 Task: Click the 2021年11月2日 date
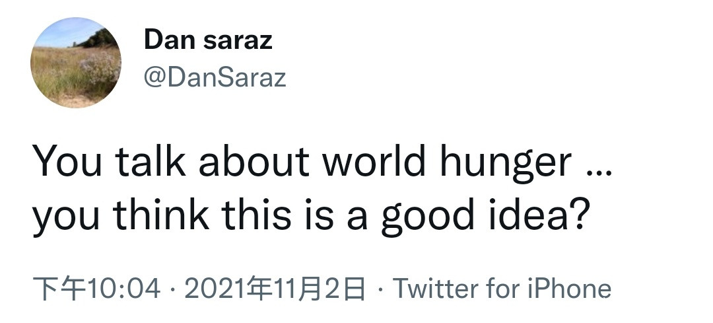(x=275, y=289)
